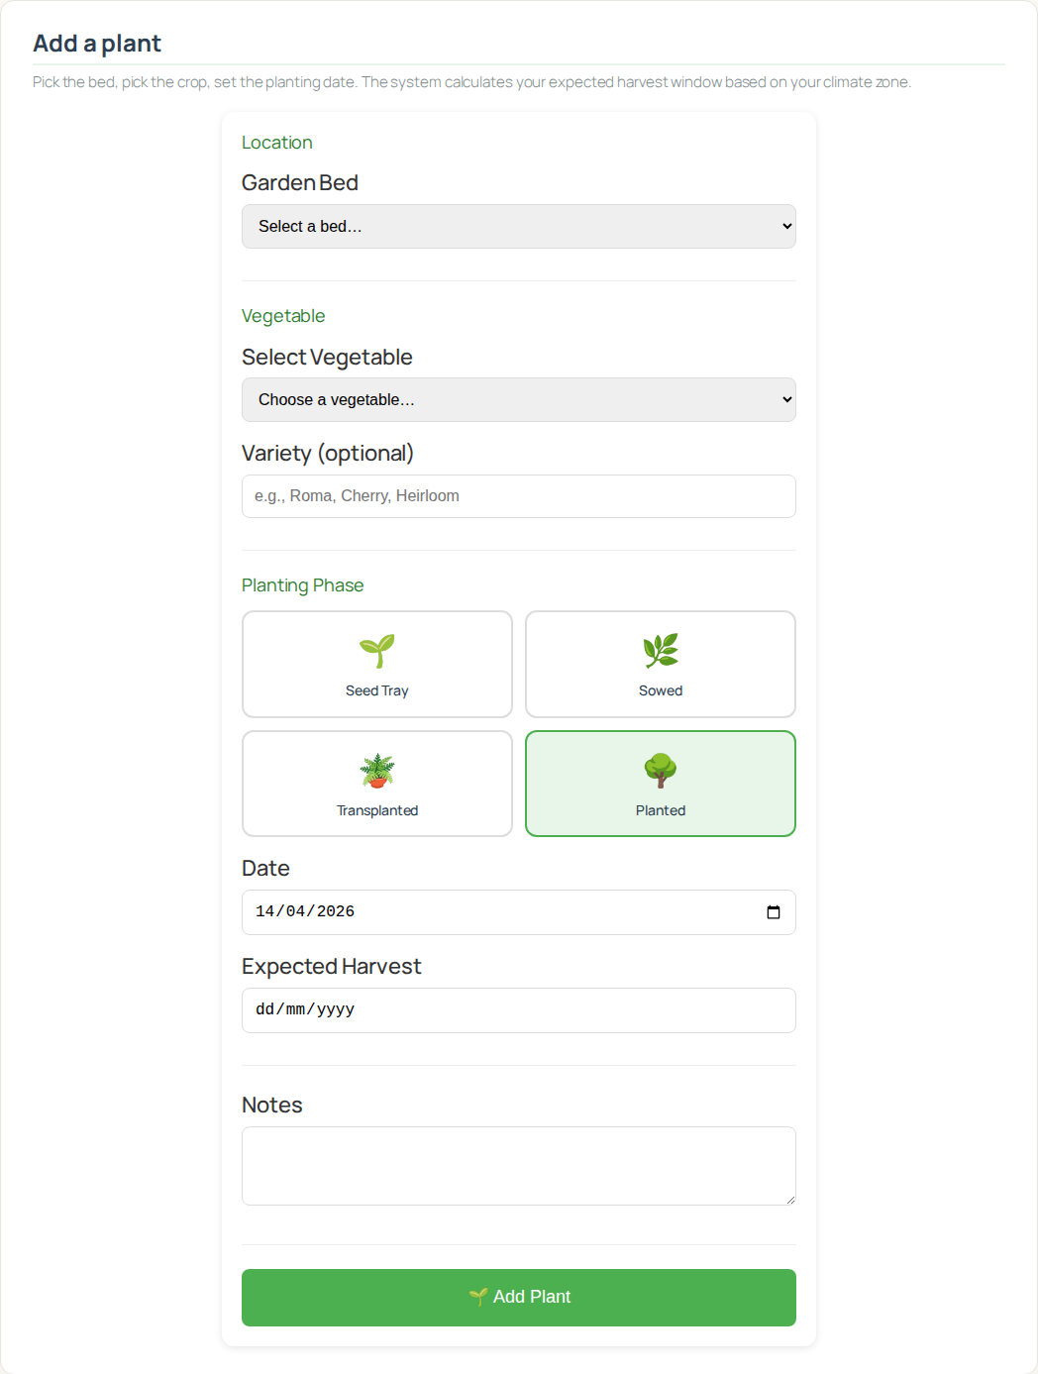
Task: Click the seedling icon on Add Plant button
Action: click(x=479, y=1297)
